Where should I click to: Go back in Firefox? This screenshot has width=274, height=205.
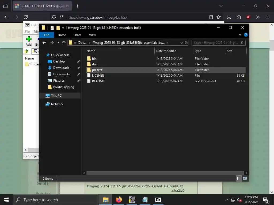click(6, 17)
